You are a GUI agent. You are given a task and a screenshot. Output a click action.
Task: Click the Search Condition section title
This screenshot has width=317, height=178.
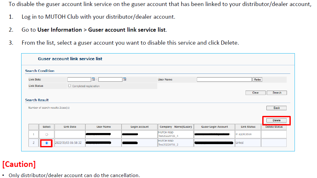tap(40, 71)
